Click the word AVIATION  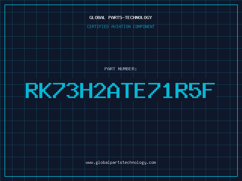coord(121,27)
